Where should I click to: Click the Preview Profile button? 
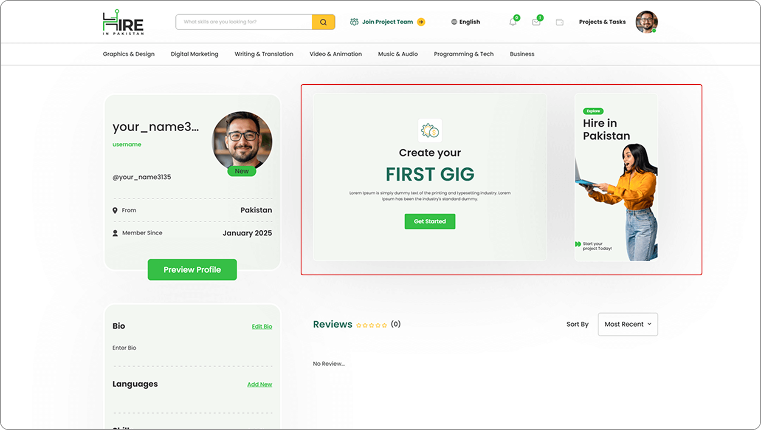(192, 270)
